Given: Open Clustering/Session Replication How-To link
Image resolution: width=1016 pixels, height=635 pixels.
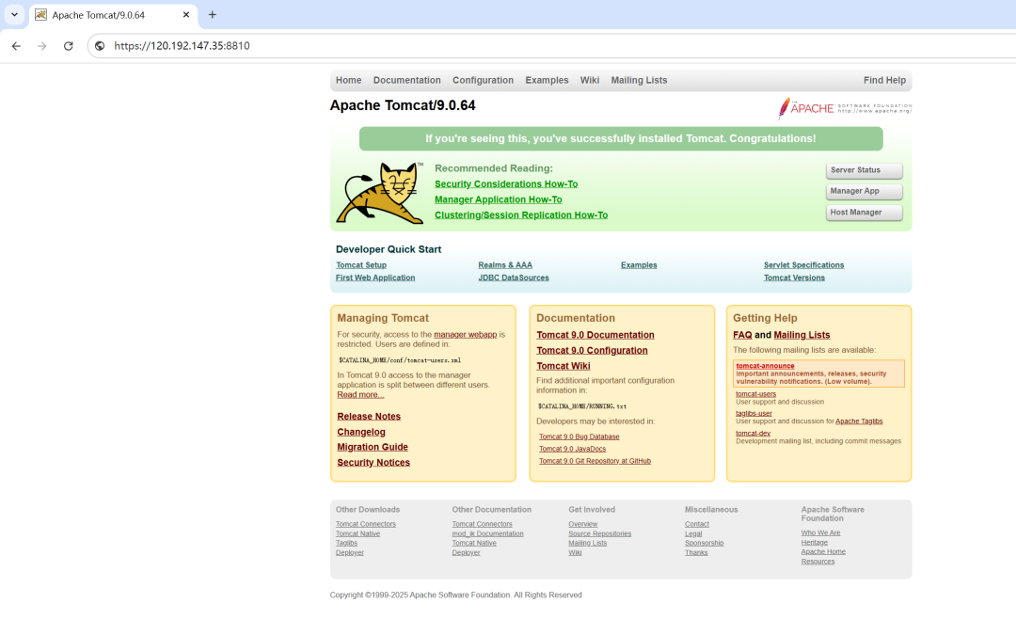Looking at the screenshot, I should (521, 215).
